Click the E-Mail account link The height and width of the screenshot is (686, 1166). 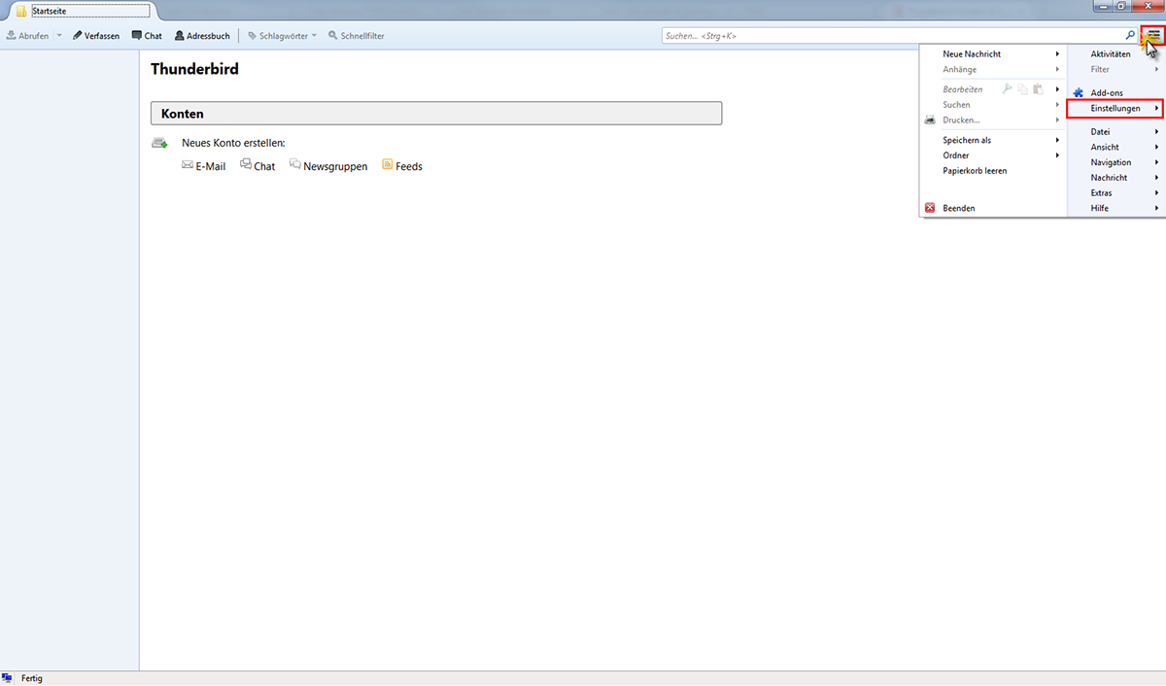(210, 166)
